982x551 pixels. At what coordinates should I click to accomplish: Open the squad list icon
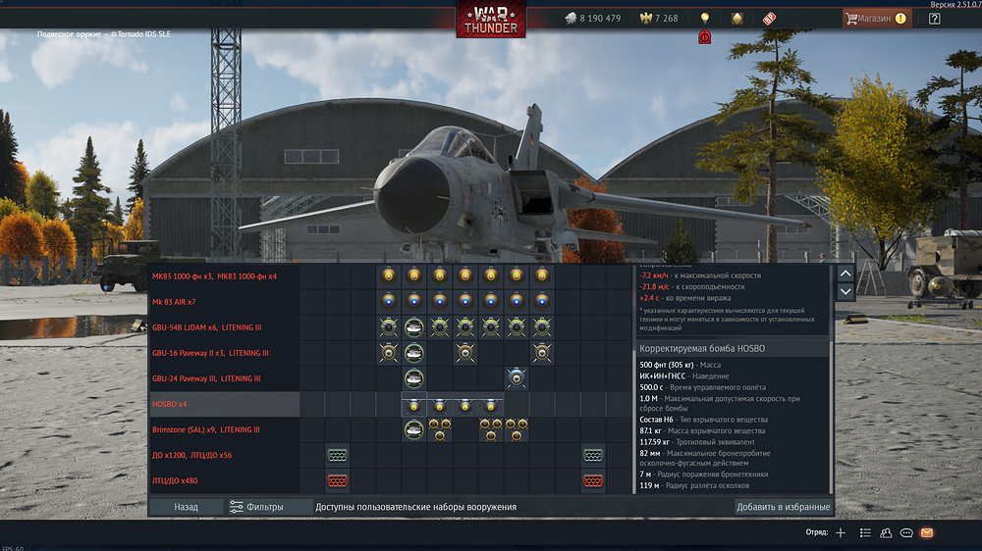pos(865,532)
